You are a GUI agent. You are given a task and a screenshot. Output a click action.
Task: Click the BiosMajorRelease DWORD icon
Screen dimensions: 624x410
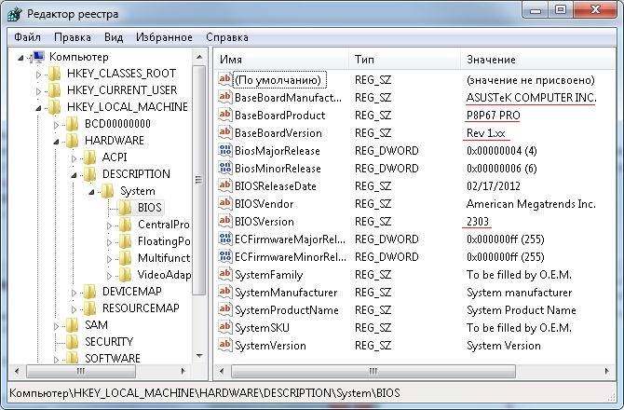[x=224, y=151]
